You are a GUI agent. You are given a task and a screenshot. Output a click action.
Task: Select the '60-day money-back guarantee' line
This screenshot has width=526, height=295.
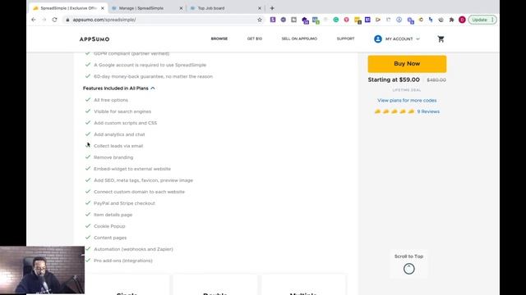(x=154, y=76)
